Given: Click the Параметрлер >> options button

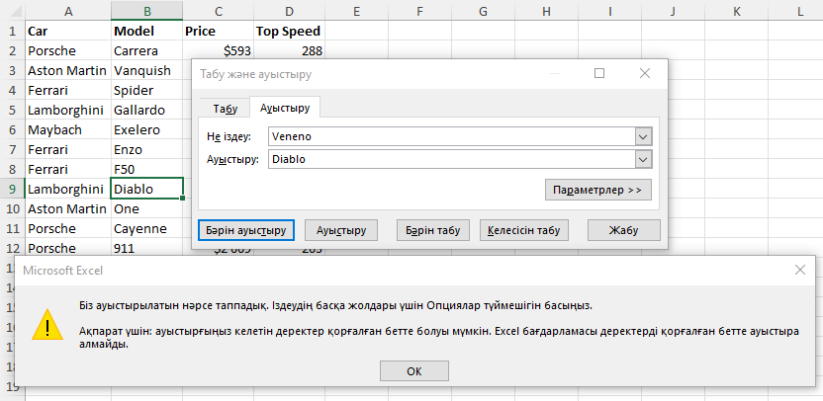Looking at the screenshot, I should [597, 189].
